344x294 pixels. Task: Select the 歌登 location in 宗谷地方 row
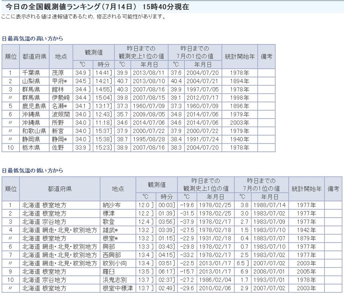pos(109,222)
